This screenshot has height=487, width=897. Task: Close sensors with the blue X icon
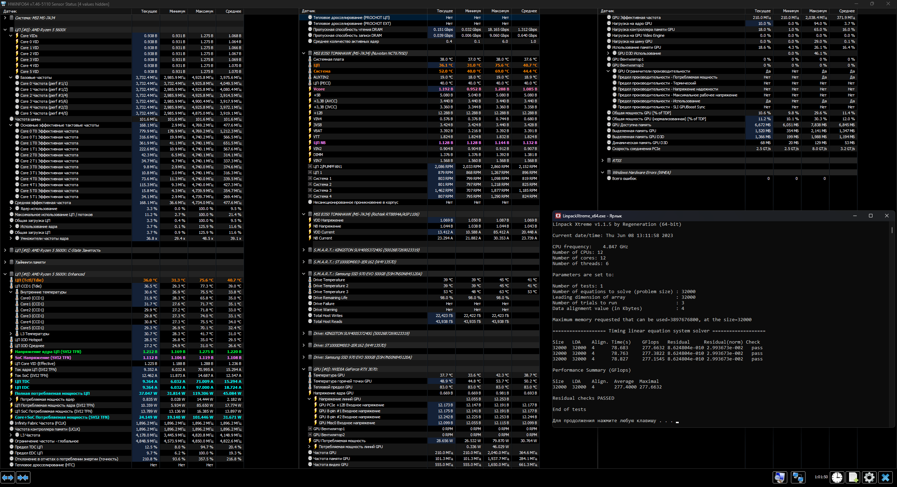(885, 478)
